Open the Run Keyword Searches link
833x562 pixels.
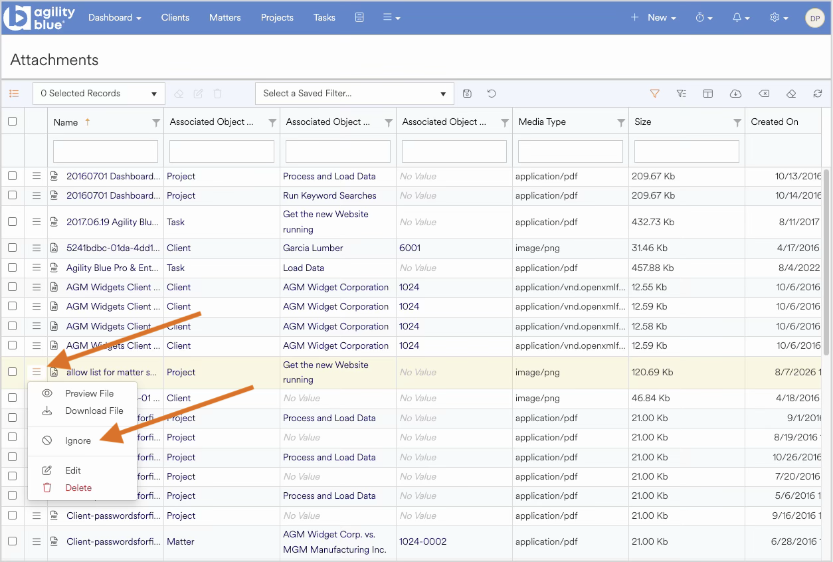(329, 195)
